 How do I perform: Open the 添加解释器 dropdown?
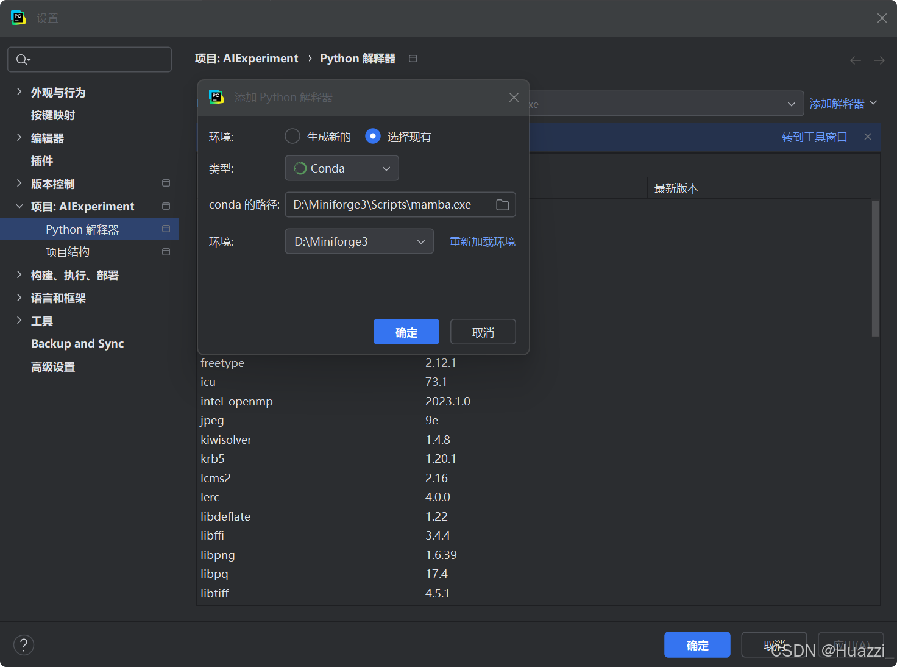(843, 104)
